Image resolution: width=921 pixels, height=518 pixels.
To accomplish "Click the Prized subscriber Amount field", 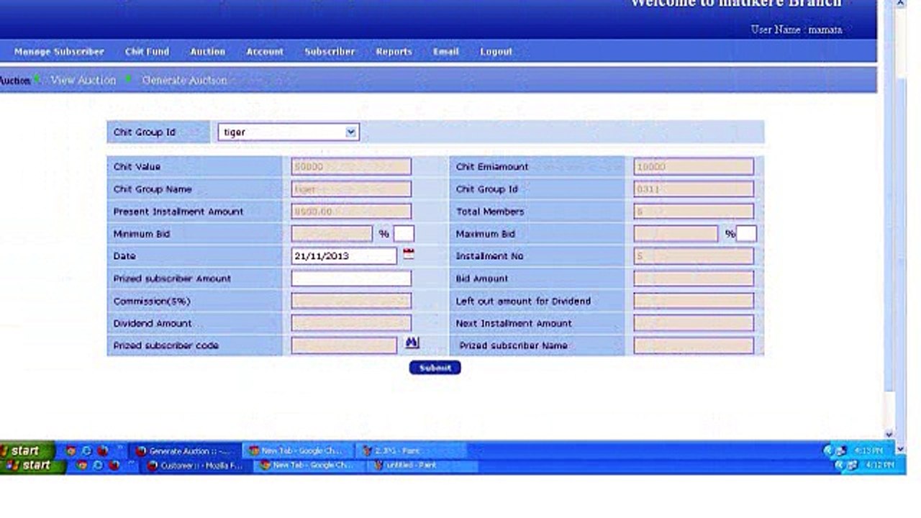I will click(x=351, y=278).
